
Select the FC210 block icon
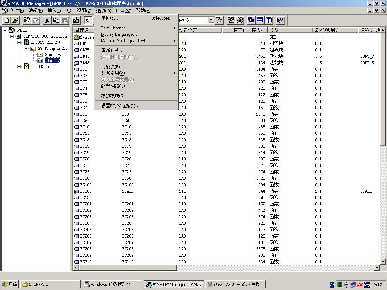coord(76,262)
